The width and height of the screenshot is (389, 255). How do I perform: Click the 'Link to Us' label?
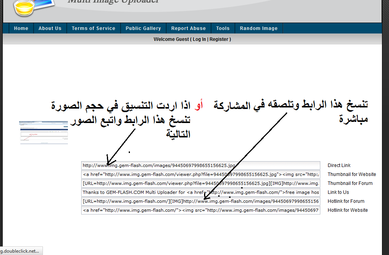338,192
